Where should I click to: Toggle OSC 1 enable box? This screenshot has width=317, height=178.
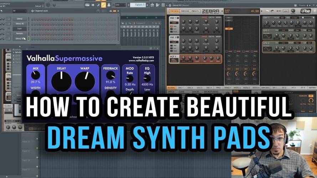(178, 18)
